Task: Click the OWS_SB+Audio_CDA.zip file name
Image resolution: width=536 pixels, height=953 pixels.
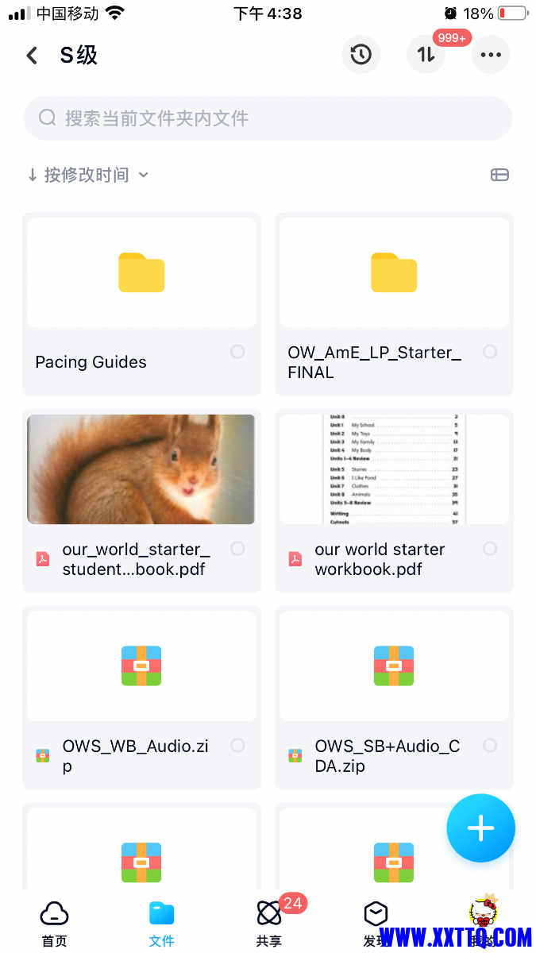Action: click(387, 756)
